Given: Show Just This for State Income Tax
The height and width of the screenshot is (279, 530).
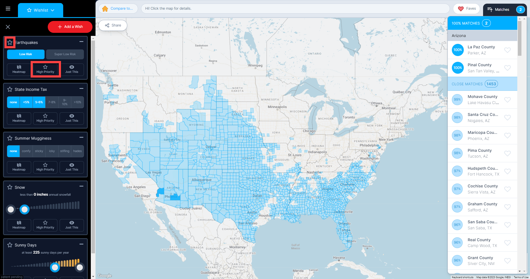Looking at the screenshot, I should (x=72, y=118).
